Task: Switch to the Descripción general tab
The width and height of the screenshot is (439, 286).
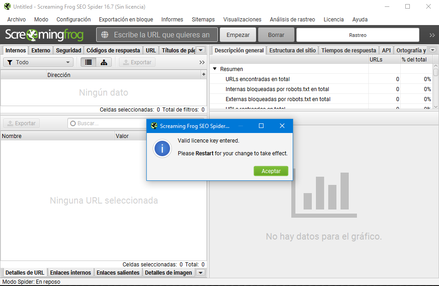Action: click(x=239, y=50)
